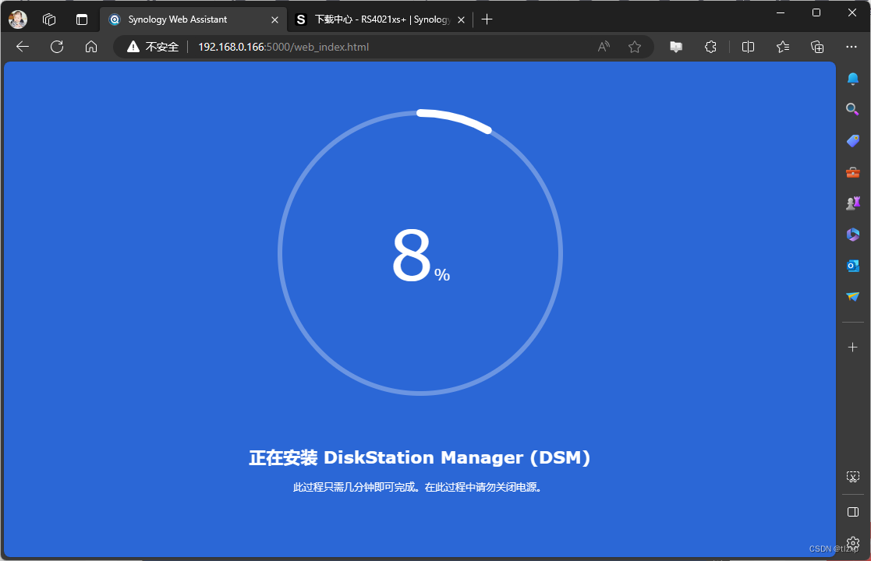Open the sidebar Microsoft 365 icon
The height and width of the screenshot is (561, 871).
[852, 235]
